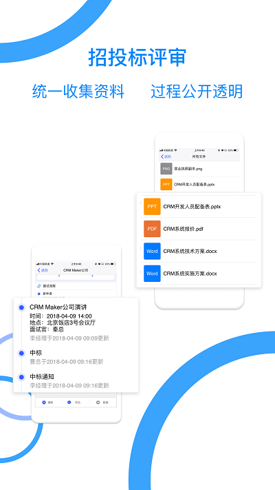Open the file named CRM系统技术方案.docx
Screen dimensions: 275x490
tap(190, 252)
